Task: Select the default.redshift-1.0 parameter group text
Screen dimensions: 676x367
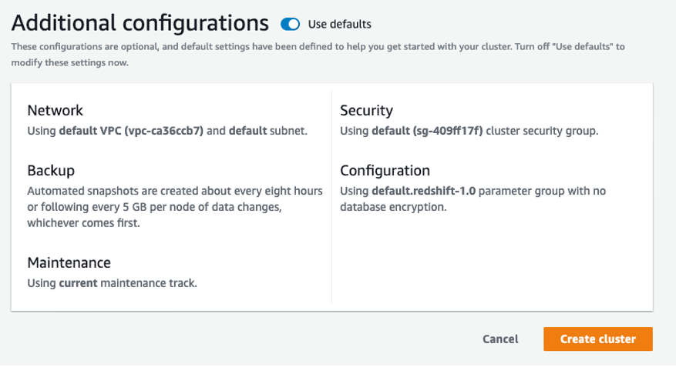Action: (x=423, y=191)
